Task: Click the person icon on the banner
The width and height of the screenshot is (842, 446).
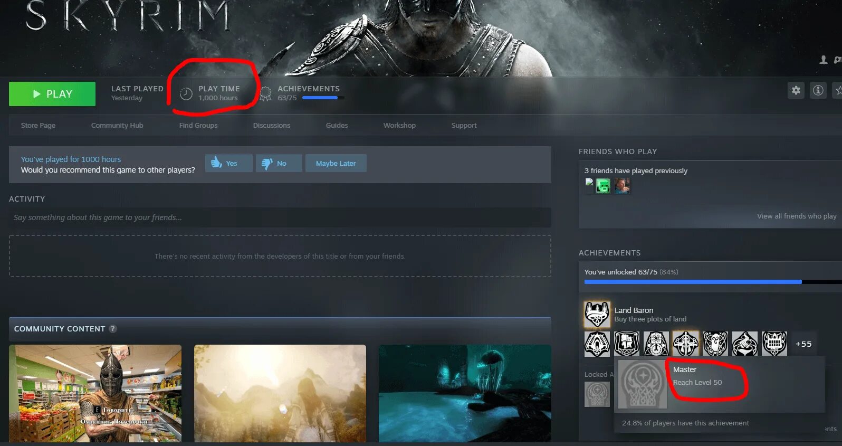Action: (x=823, y=60)
